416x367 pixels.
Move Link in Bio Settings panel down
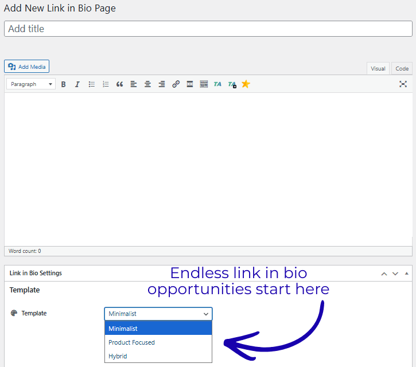pyautogui.click(x=395, y=274)
